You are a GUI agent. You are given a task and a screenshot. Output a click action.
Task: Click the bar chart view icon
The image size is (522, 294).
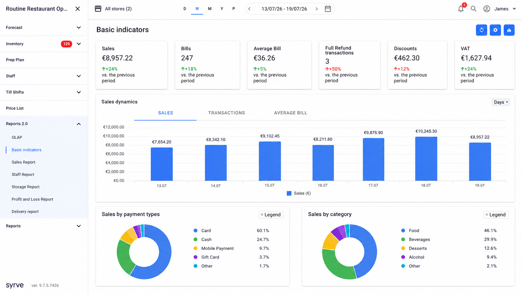pyautogui.click(x=509, y=30)
